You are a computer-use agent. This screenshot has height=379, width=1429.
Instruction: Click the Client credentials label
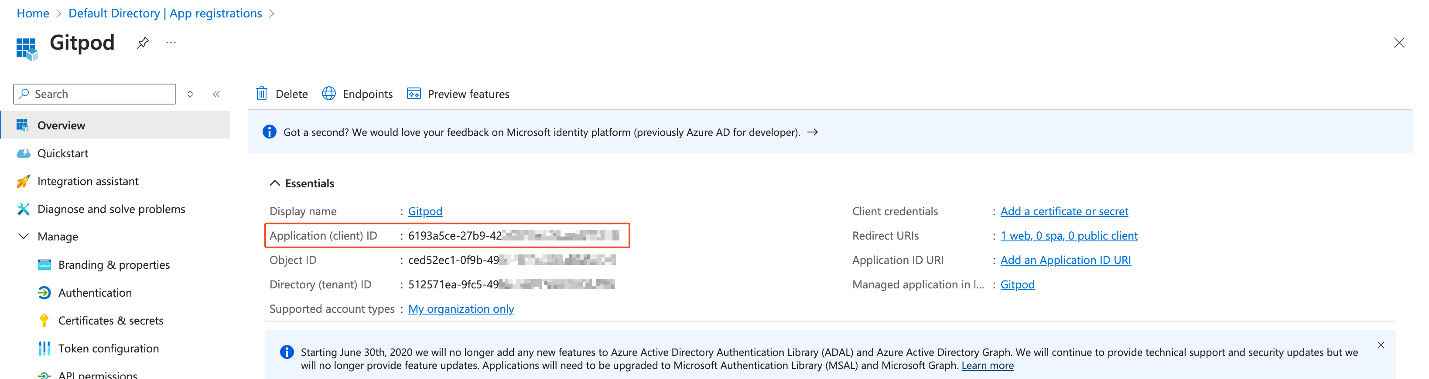click(895, 211)
